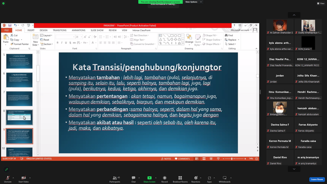The height and width of the screenshot is (184, 327).
Task: Toggle Underline formatting
Action: [66, 42]
